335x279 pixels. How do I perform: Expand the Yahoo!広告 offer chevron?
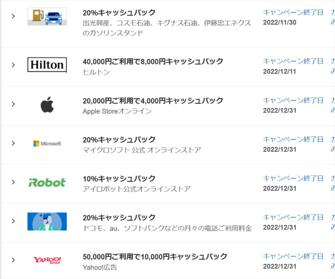pos(13,260)
